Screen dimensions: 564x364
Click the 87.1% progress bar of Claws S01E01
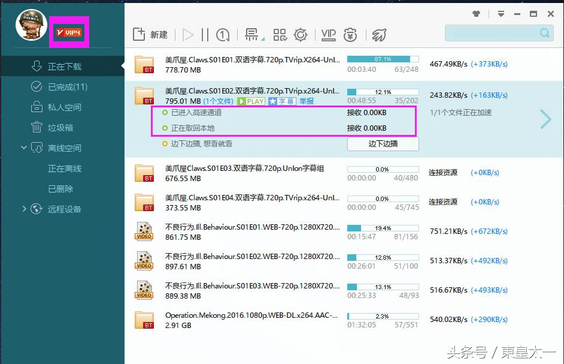(381, 59)
